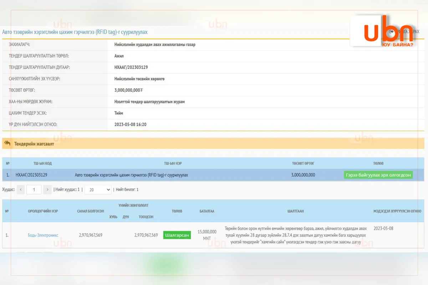Image resolution: width=428 pixels, height=285 pixels.
Task: Click the page number input field
Action: pyautogui.click(x=34, y=190)
